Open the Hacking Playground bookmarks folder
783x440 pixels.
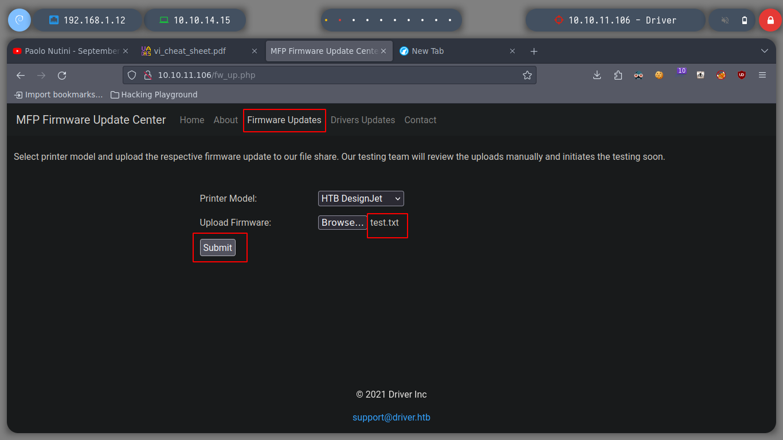click(x=154, y=95)
